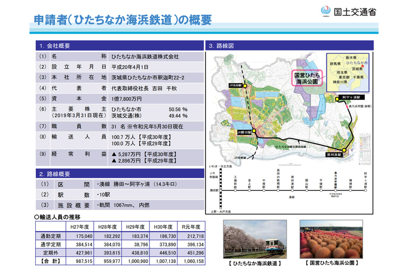Click representative 代表取締役社長 吉田 千秋
The width and height of the screenshot is (408, 272).
[144, 88]
